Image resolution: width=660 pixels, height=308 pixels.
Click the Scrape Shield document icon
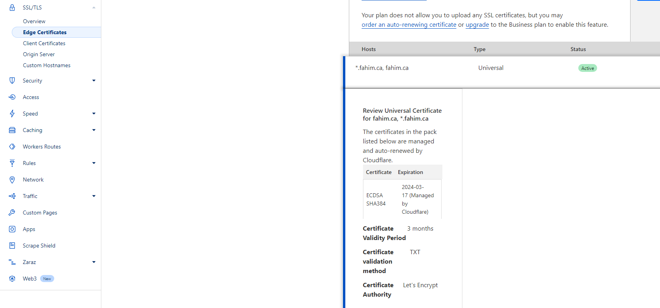click(x=12, y=246)
